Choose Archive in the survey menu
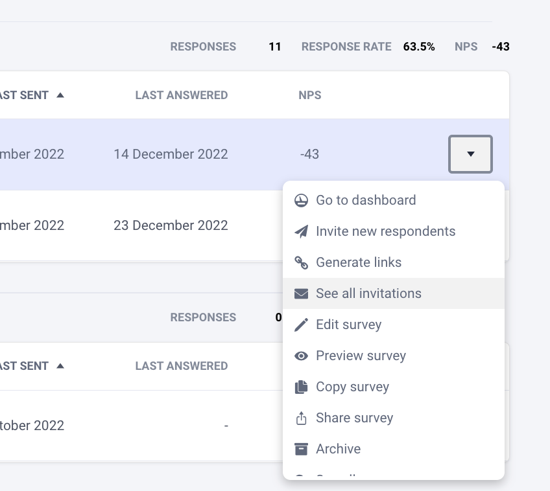The width and height of the screenshot is (550, 491). point(338,449)
